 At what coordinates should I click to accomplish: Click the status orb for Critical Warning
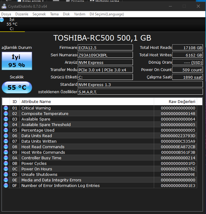tap(6, 108)
